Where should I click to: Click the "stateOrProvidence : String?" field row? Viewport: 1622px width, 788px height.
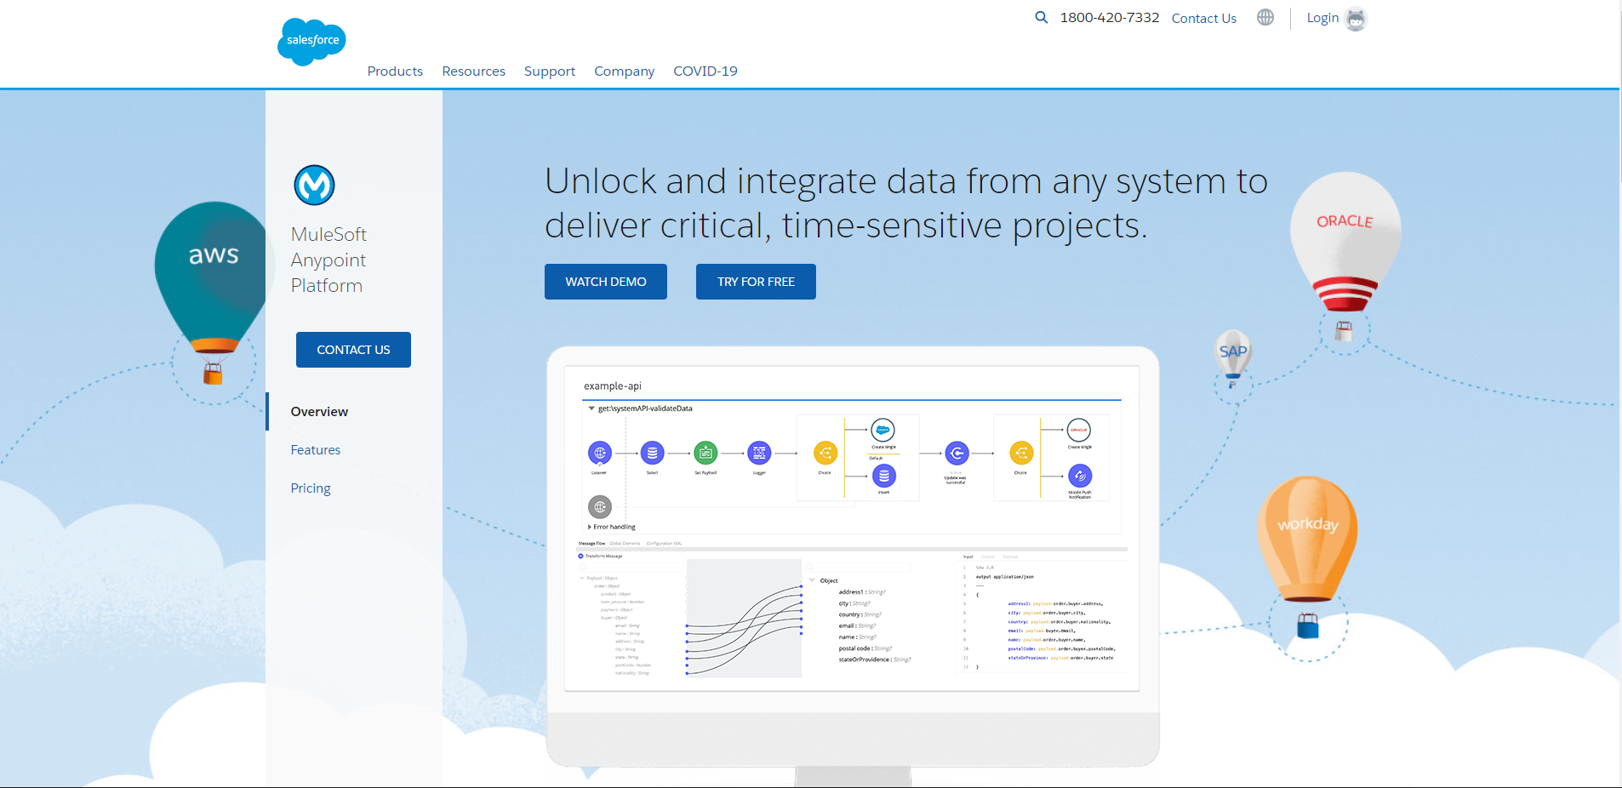click(x=875, y=660)
